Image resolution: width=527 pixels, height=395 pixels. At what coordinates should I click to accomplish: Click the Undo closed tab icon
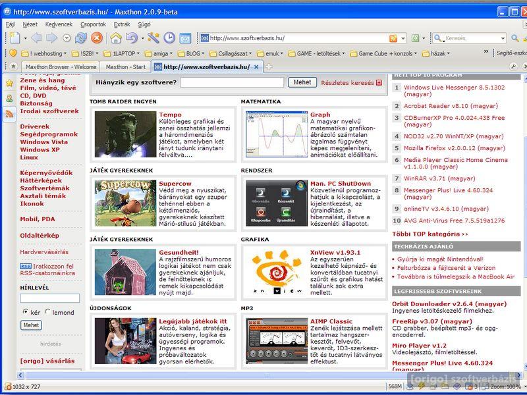pyautogui.click(x=131, y=38)
